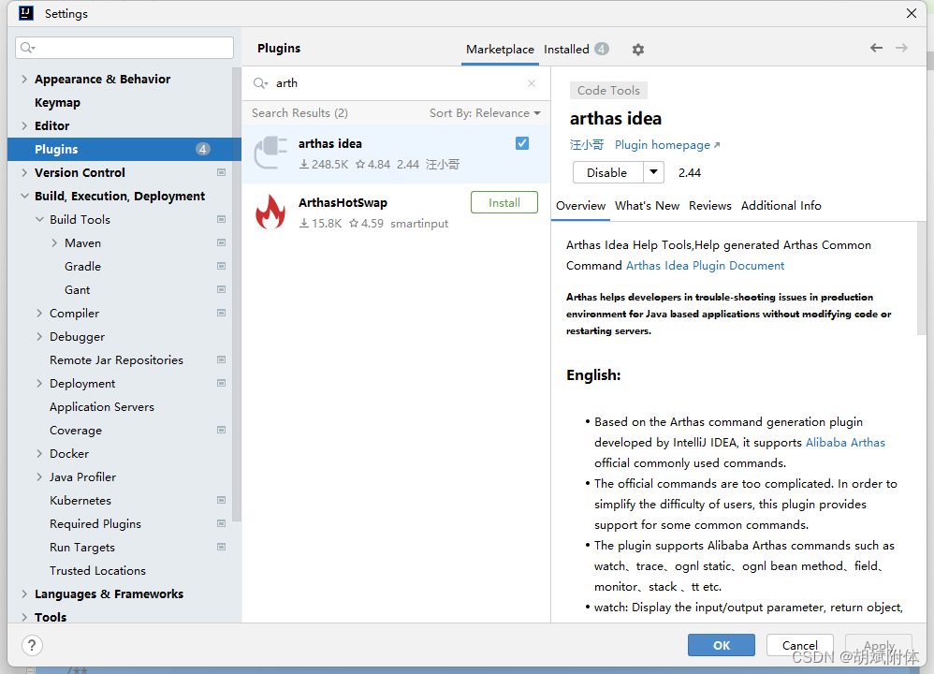The width and height of the screenshot is (934, 674).
Task: Collapse the Build Tools node
Action: (39, 219)
